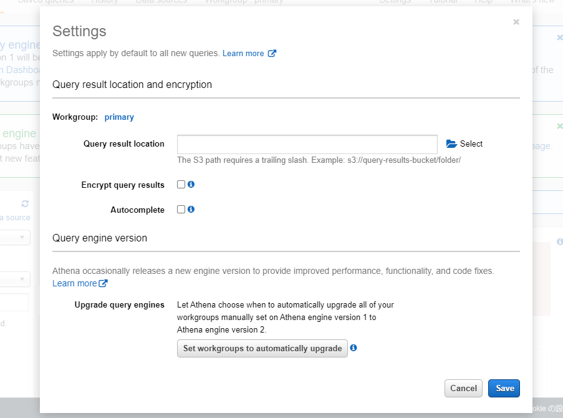Click the folder icon to select S3 location
The height and width of the screenshot is (418, 563).
pyautogui.click(x=452, y=144)
